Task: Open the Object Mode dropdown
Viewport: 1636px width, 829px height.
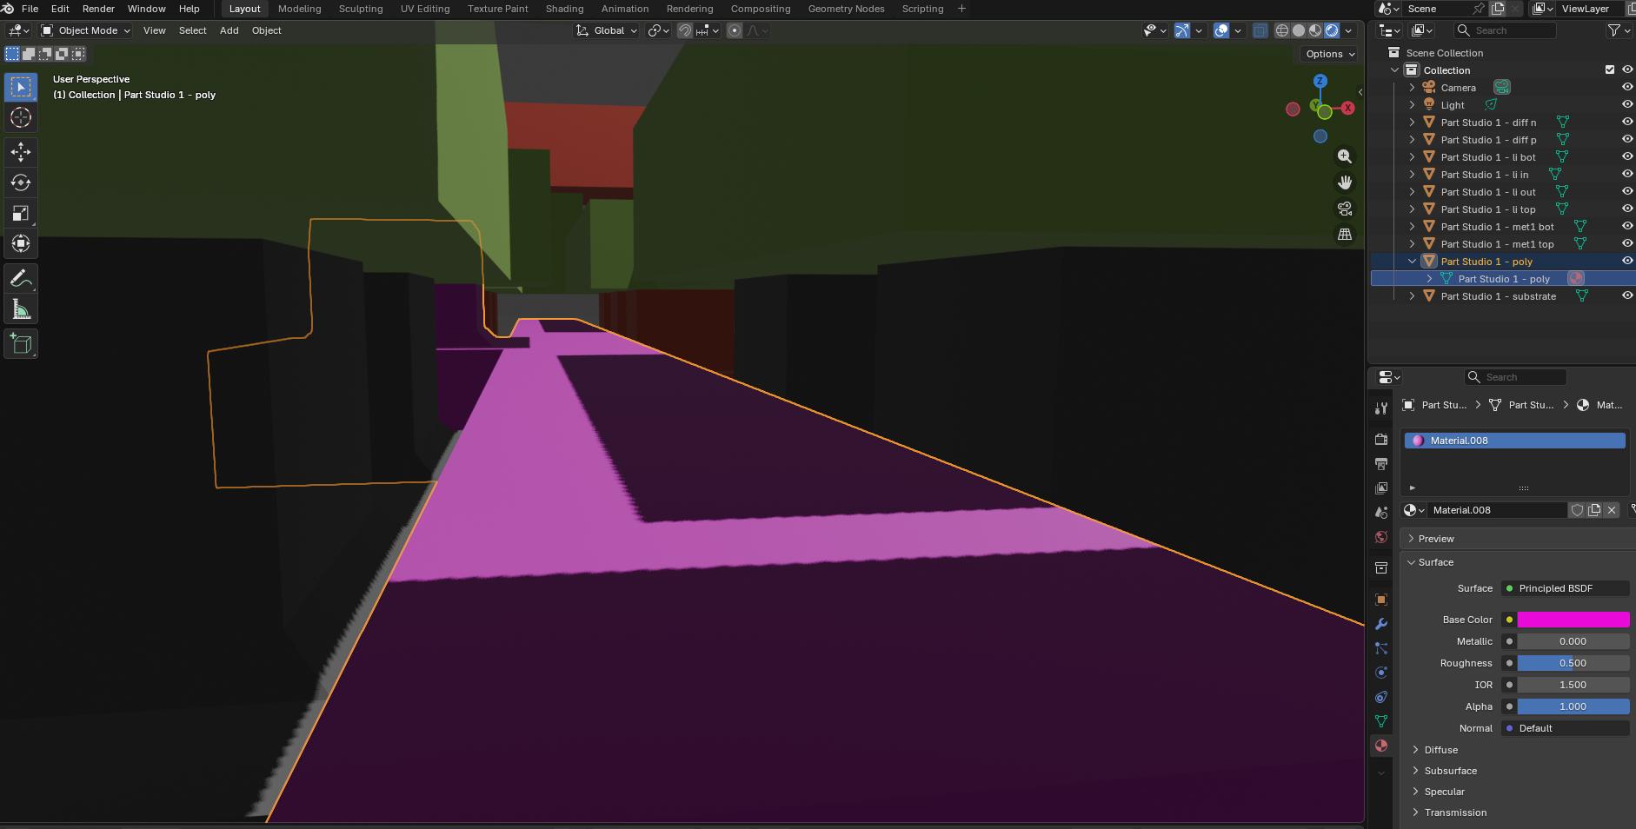Action: (87, 30)
